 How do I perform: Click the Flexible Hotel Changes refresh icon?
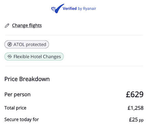click(9, 57)
